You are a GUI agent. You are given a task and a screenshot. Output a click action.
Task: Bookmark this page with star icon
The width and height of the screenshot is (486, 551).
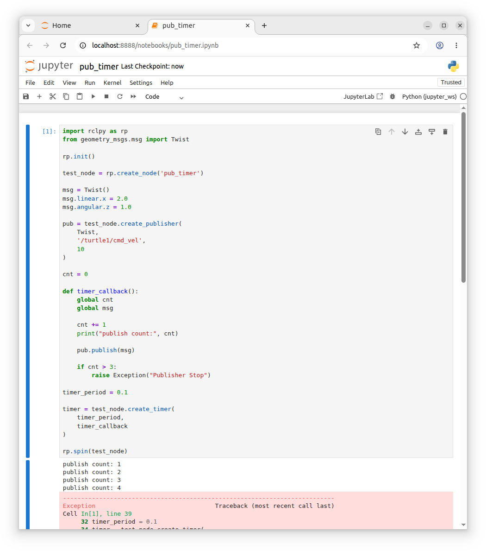(x=417, y=45)
